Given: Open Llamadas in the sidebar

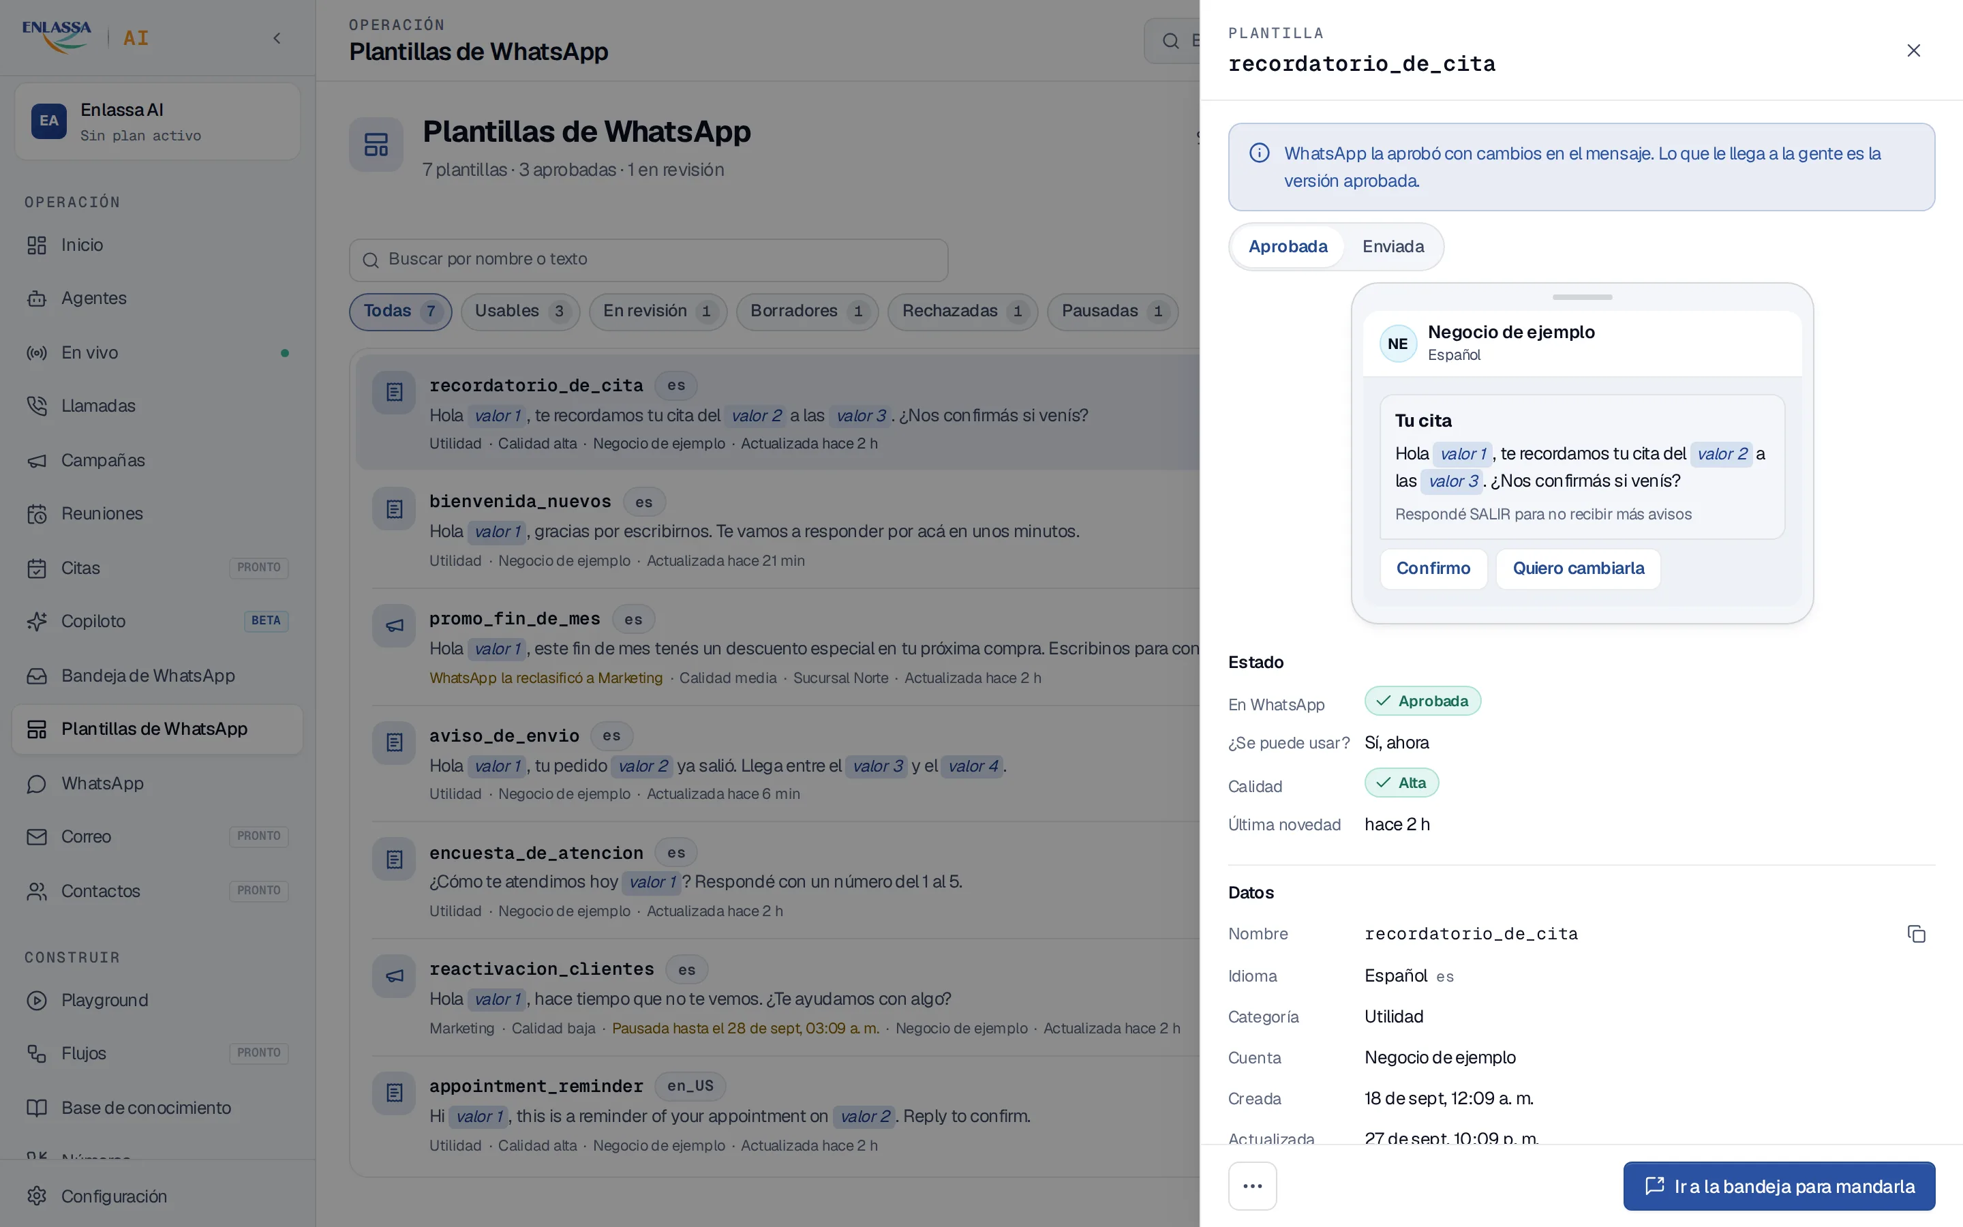Looking at the screenshot, I should (157, 406).
